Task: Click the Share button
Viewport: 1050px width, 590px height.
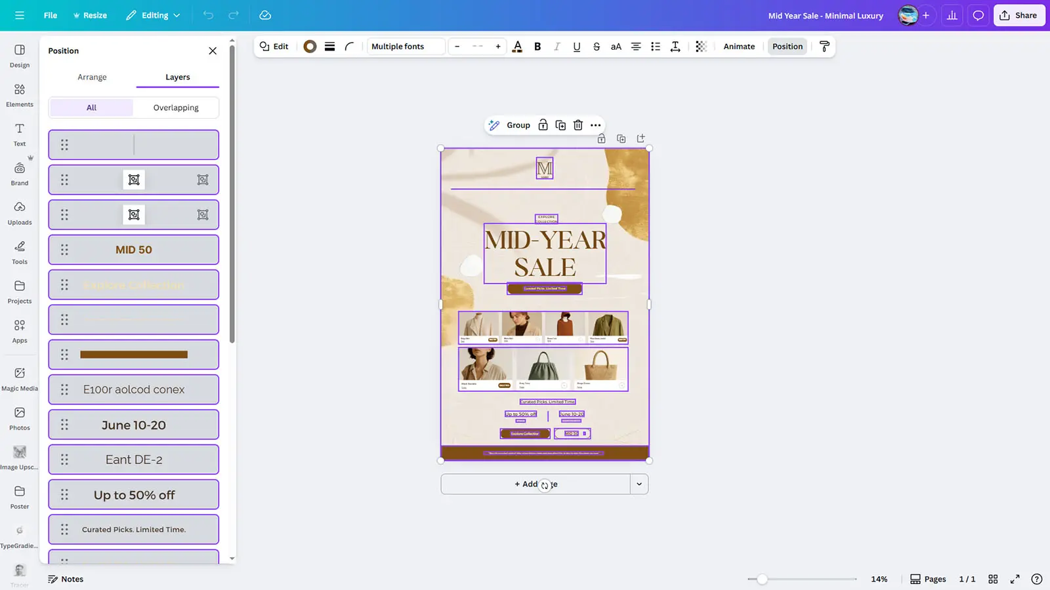Action: [1018, 15]
